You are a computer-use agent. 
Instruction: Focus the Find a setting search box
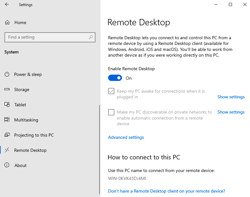[50, 37]
